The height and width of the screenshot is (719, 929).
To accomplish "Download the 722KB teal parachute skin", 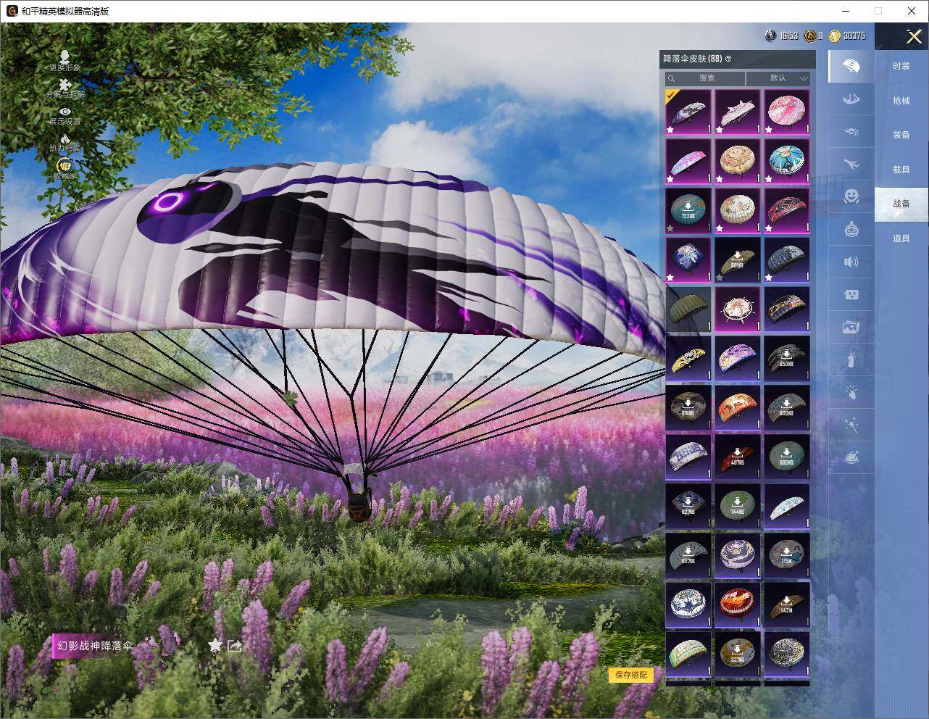I will 688,211.
